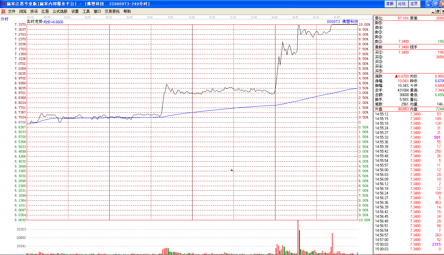Click the 总手 value 431084
The width and height of the screenshot is (444, 255).
click(x=402, y=90)
